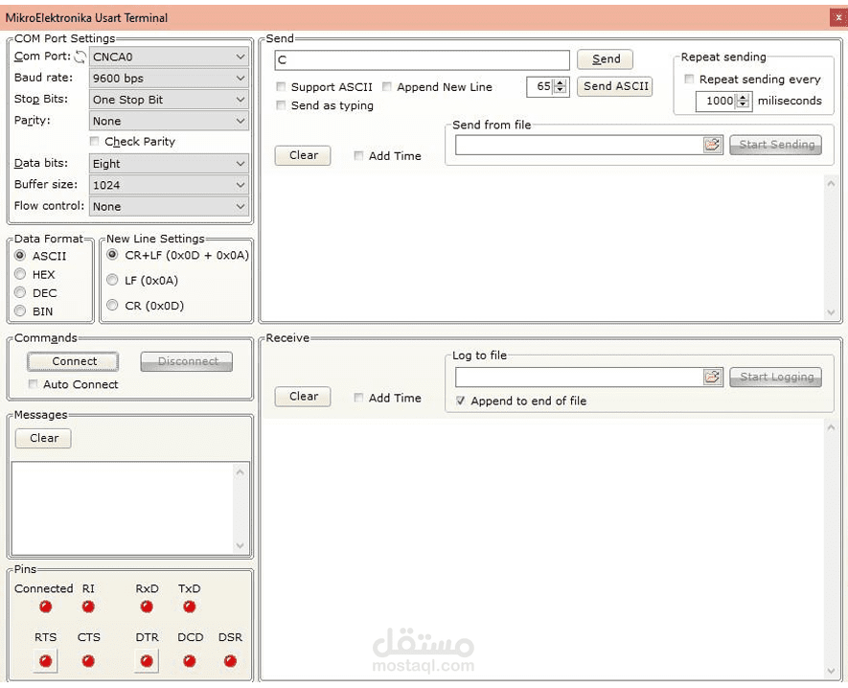Viewport: 848px width, 688px height.
Task: Decrease the 1000 milliseconds interval
Action: tap(744, 104)
